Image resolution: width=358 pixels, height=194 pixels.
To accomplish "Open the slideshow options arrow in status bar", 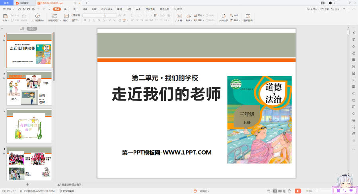I will 302,191.
